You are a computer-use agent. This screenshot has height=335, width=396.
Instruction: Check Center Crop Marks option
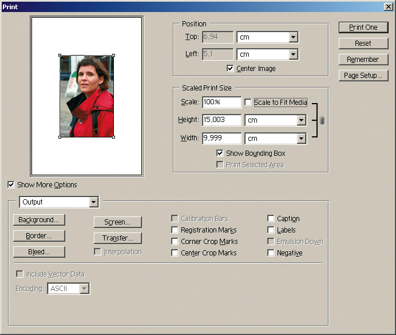point(175,253)
